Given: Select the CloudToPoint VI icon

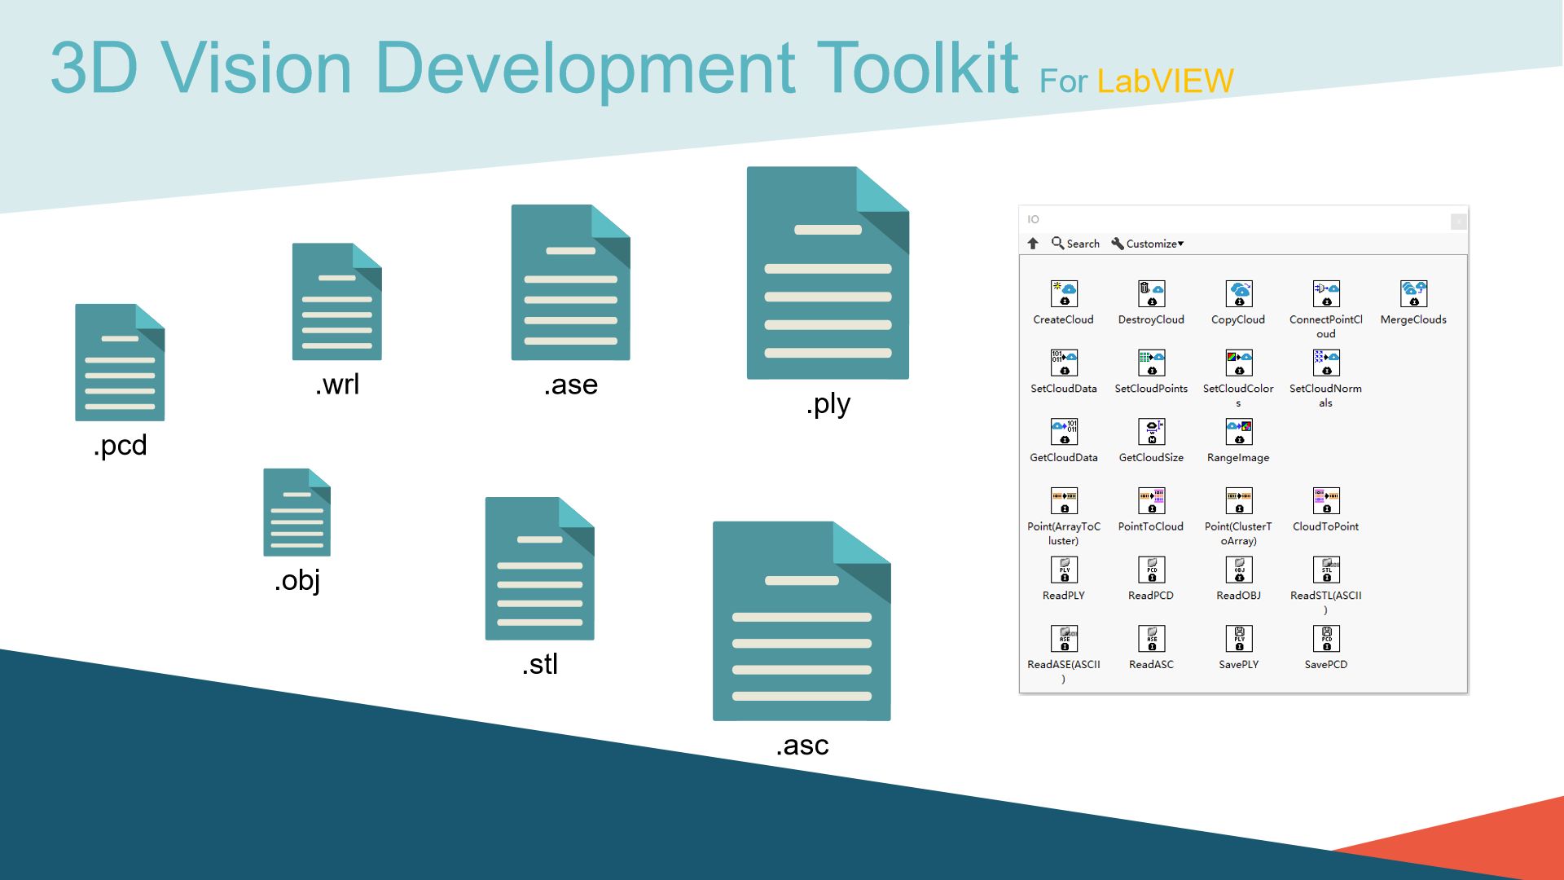Looking at the screenshot, I should pos(1326,501).
